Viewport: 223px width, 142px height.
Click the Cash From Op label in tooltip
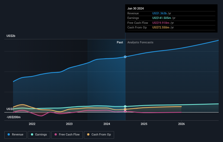pos(137,28)
